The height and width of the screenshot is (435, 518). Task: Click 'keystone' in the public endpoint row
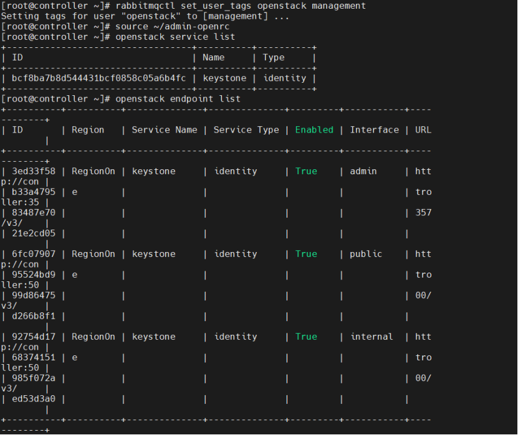point(153,254)
